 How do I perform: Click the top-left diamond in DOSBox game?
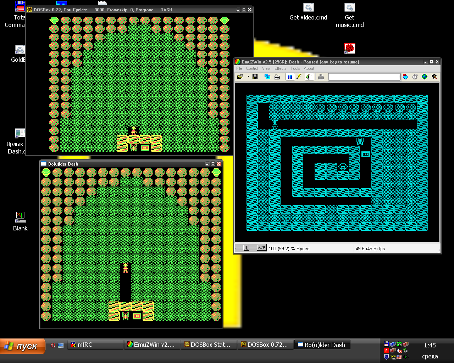pos(54,20)
